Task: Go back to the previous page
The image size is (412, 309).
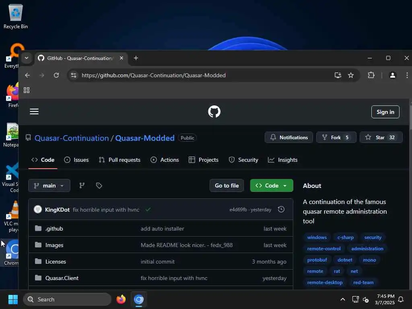Action: tap(27, 75)
